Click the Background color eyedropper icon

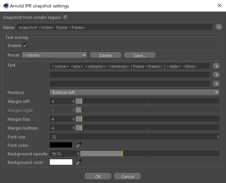point(79,162)
